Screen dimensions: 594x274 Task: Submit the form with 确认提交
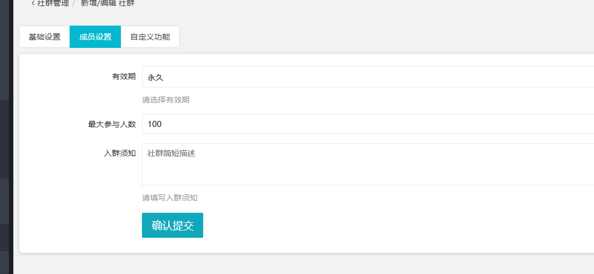pyautogui.click(x=173, y=225)
